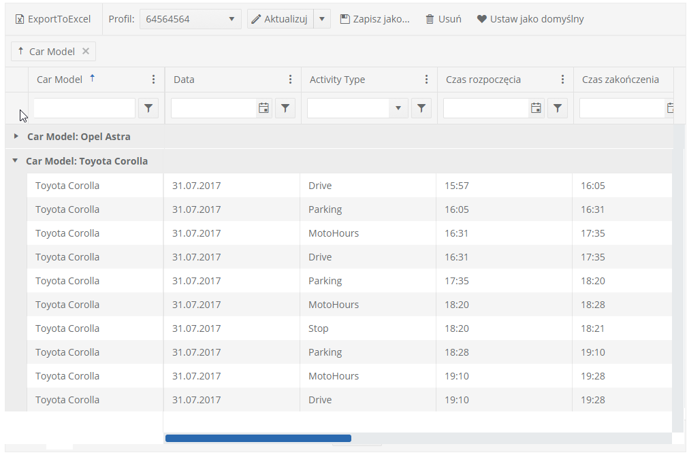Open the Data column calendar picker
689x457 pixels.
tap(263, 108)
